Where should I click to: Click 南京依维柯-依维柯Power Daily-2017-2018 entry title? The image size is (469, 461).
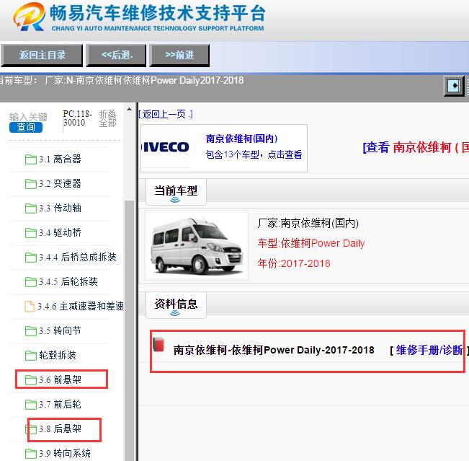274,350
